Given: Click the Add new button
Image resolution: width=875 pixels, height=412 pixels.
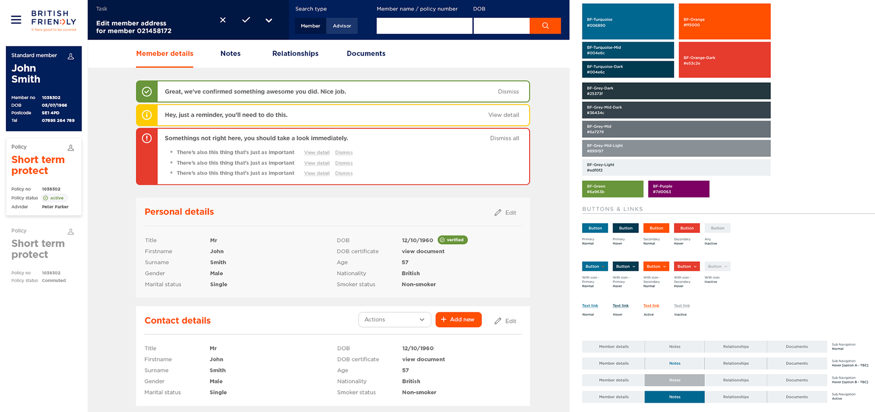Looking at the screenshot, I should pyautogui.click(x=458, y=319).
